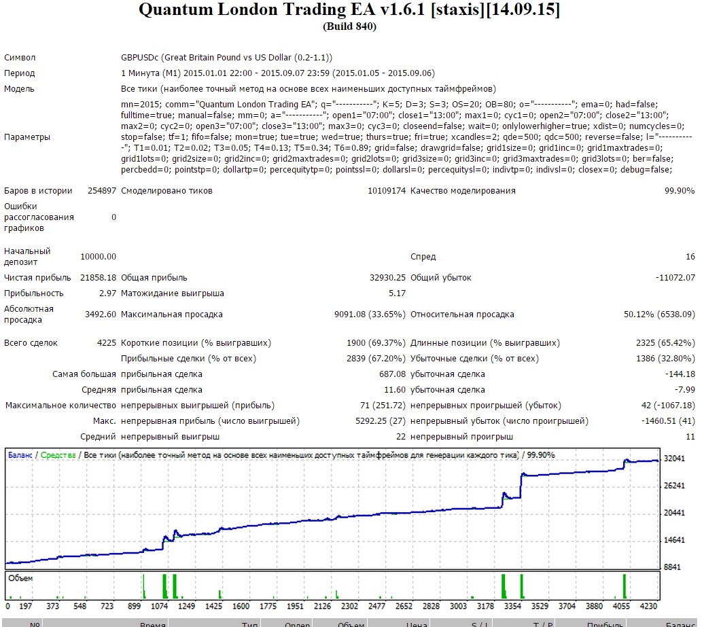
Task: Click the '1074' trade number axis label
Action: pos(159,607)
